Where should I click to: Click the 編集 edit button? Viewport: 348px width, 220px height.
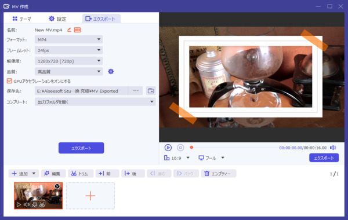(x=53, y=174)
